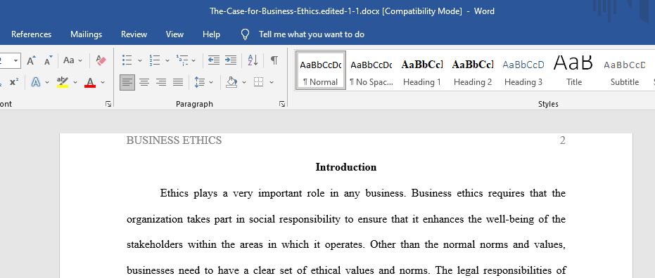This screenshot has width=655, height=278.
Task: Click the lightbulb Tell Me icon
Action: 246,34
